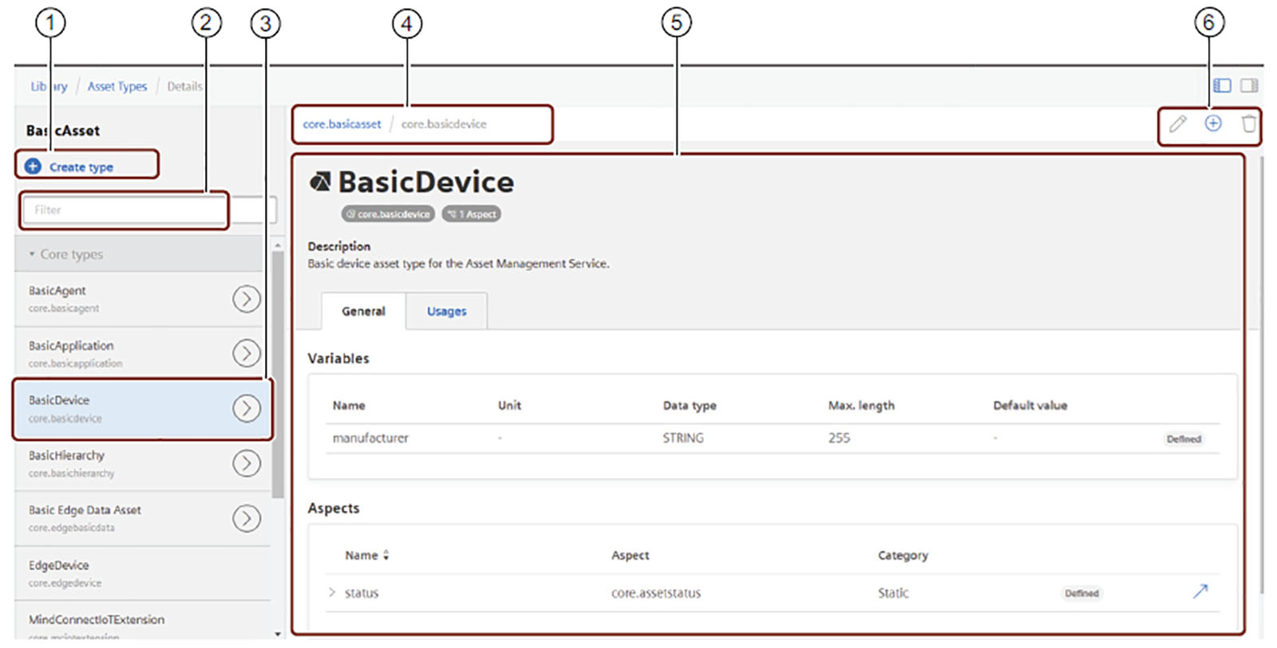
Task: Click the edit pencil icon
Action: click(x=1178, y=124)
